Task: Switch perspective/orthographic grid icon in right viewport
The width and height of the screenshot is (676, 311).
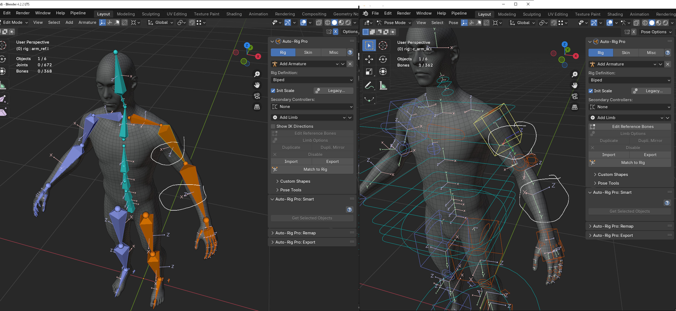Action: [574, 107]
